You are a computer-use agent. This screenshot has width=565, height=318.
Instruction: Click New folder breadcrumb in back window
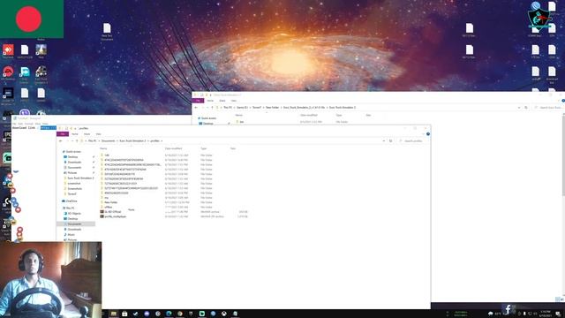click(273, 108)
